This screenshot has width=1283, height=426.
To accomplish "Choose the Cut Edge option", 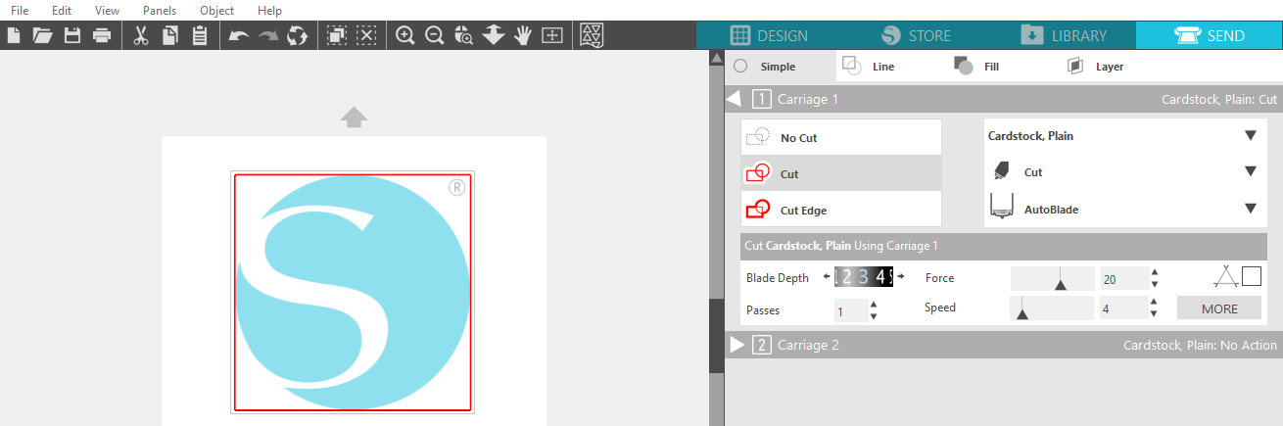I will 841,210.
